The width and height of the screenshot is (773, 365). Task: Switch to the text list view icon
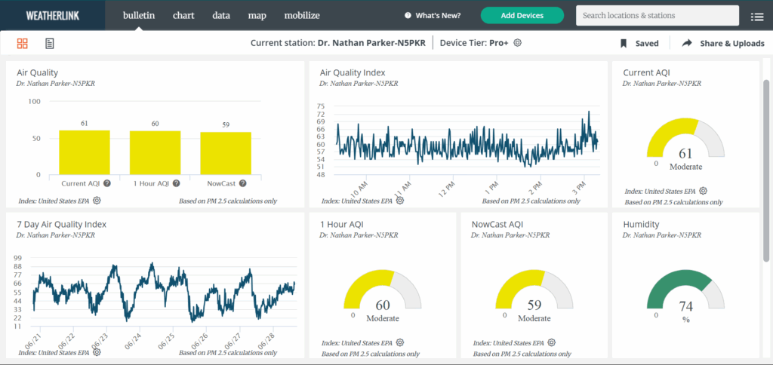coord(49,44)
